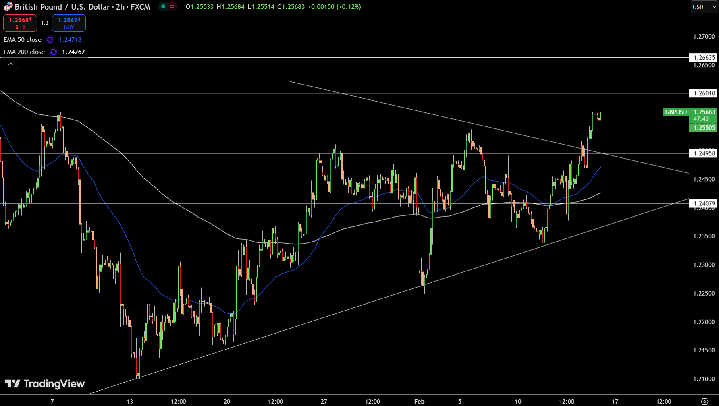Click the low value L1.25514
719x406 pixels.
(x=261, y=7)
